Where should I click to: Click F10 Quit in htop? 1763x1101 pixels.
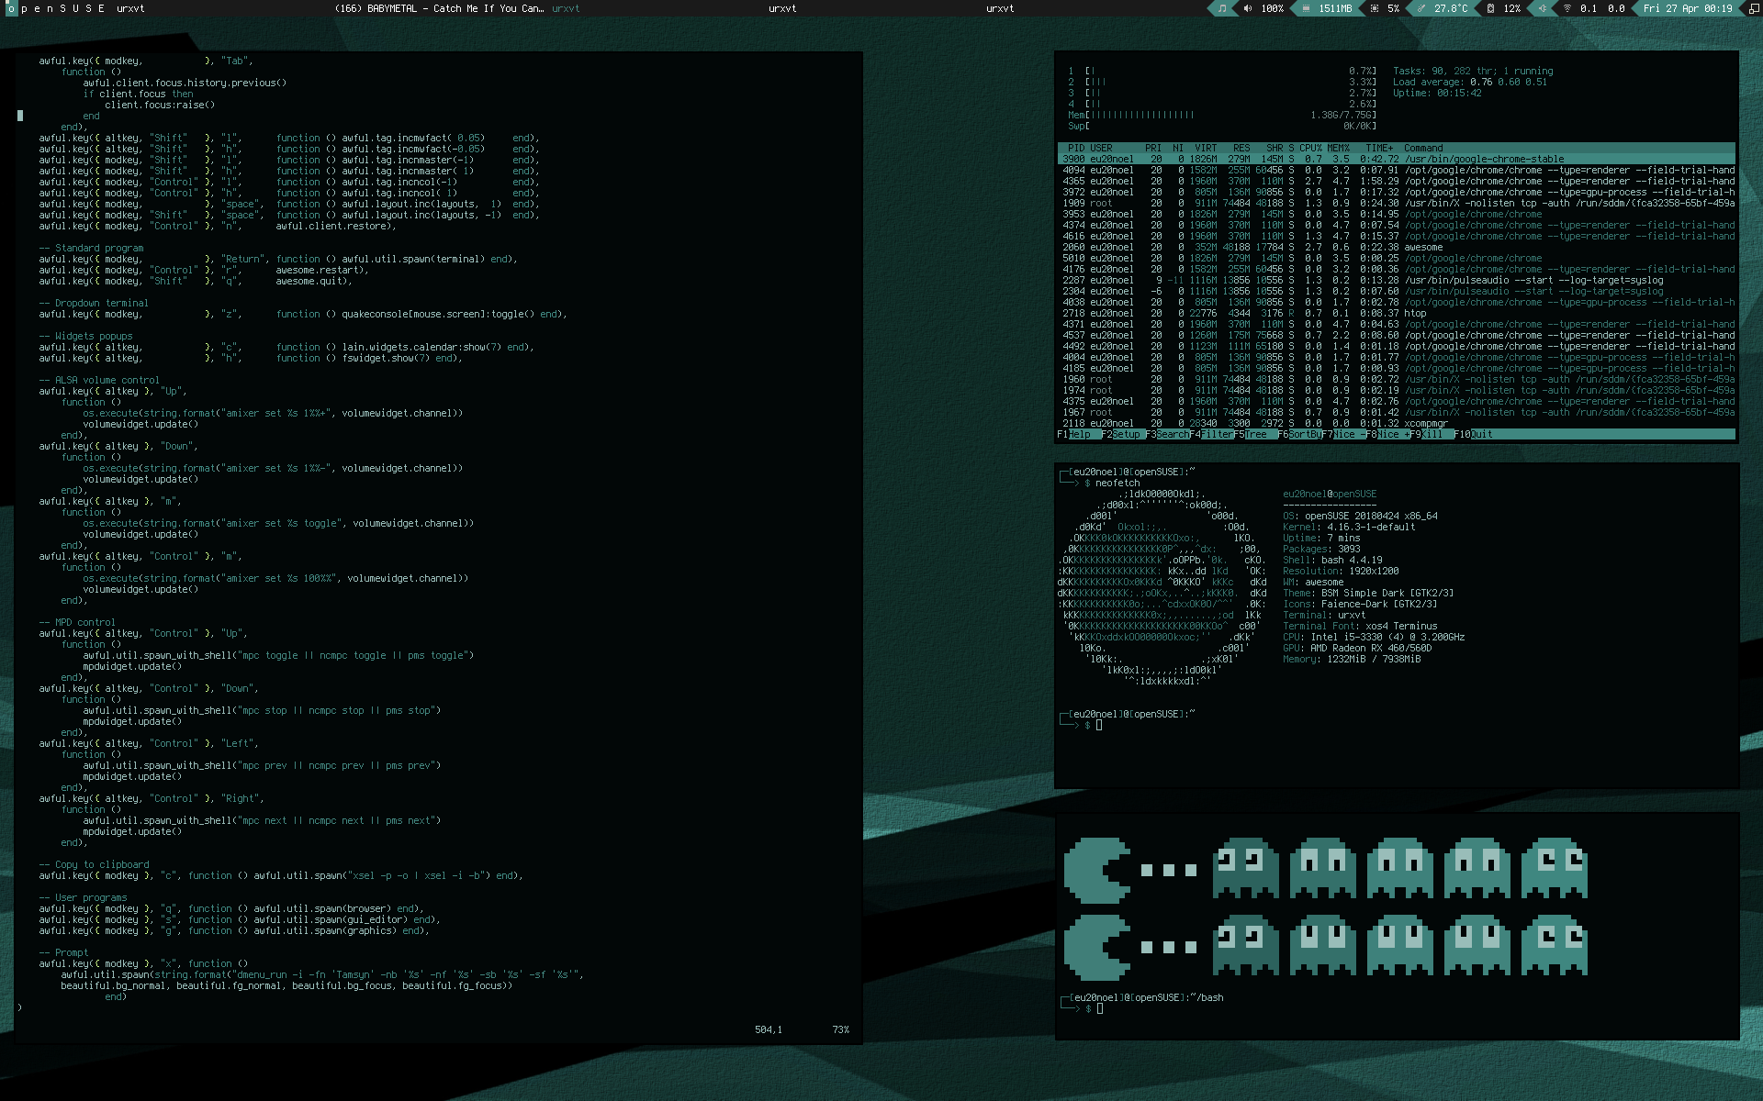1474,435
